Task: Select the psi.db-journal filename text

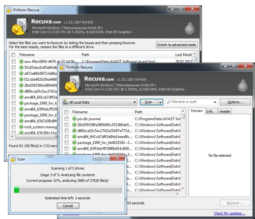Action: [x=89, y=119]
